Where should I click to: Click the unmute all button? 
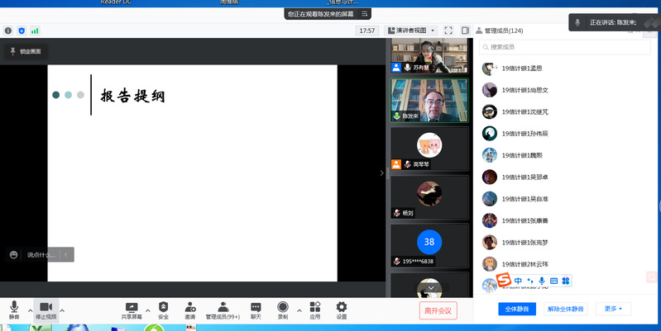pyautogui.click(x=565, y=309)
